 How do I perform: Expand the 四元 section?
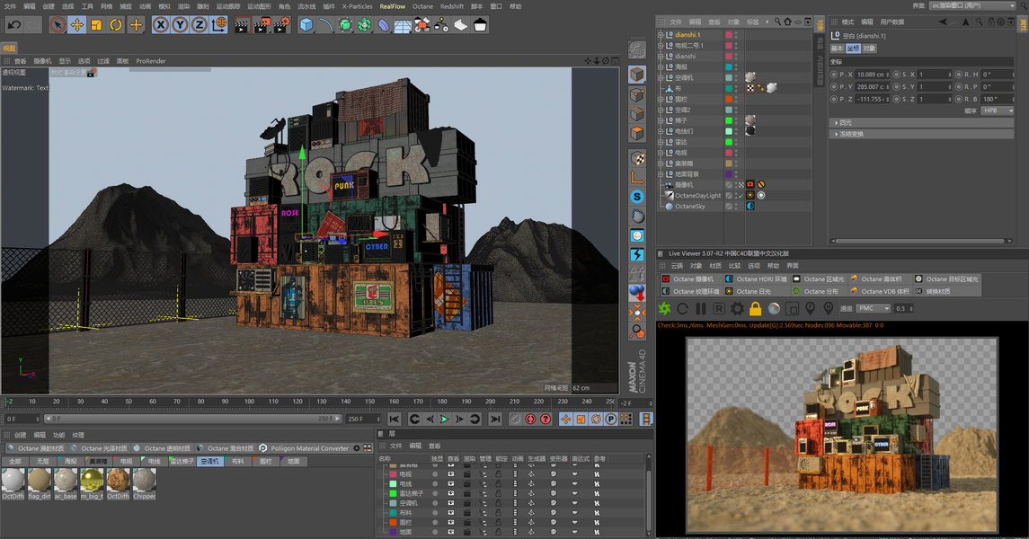[x=922, y=122]
